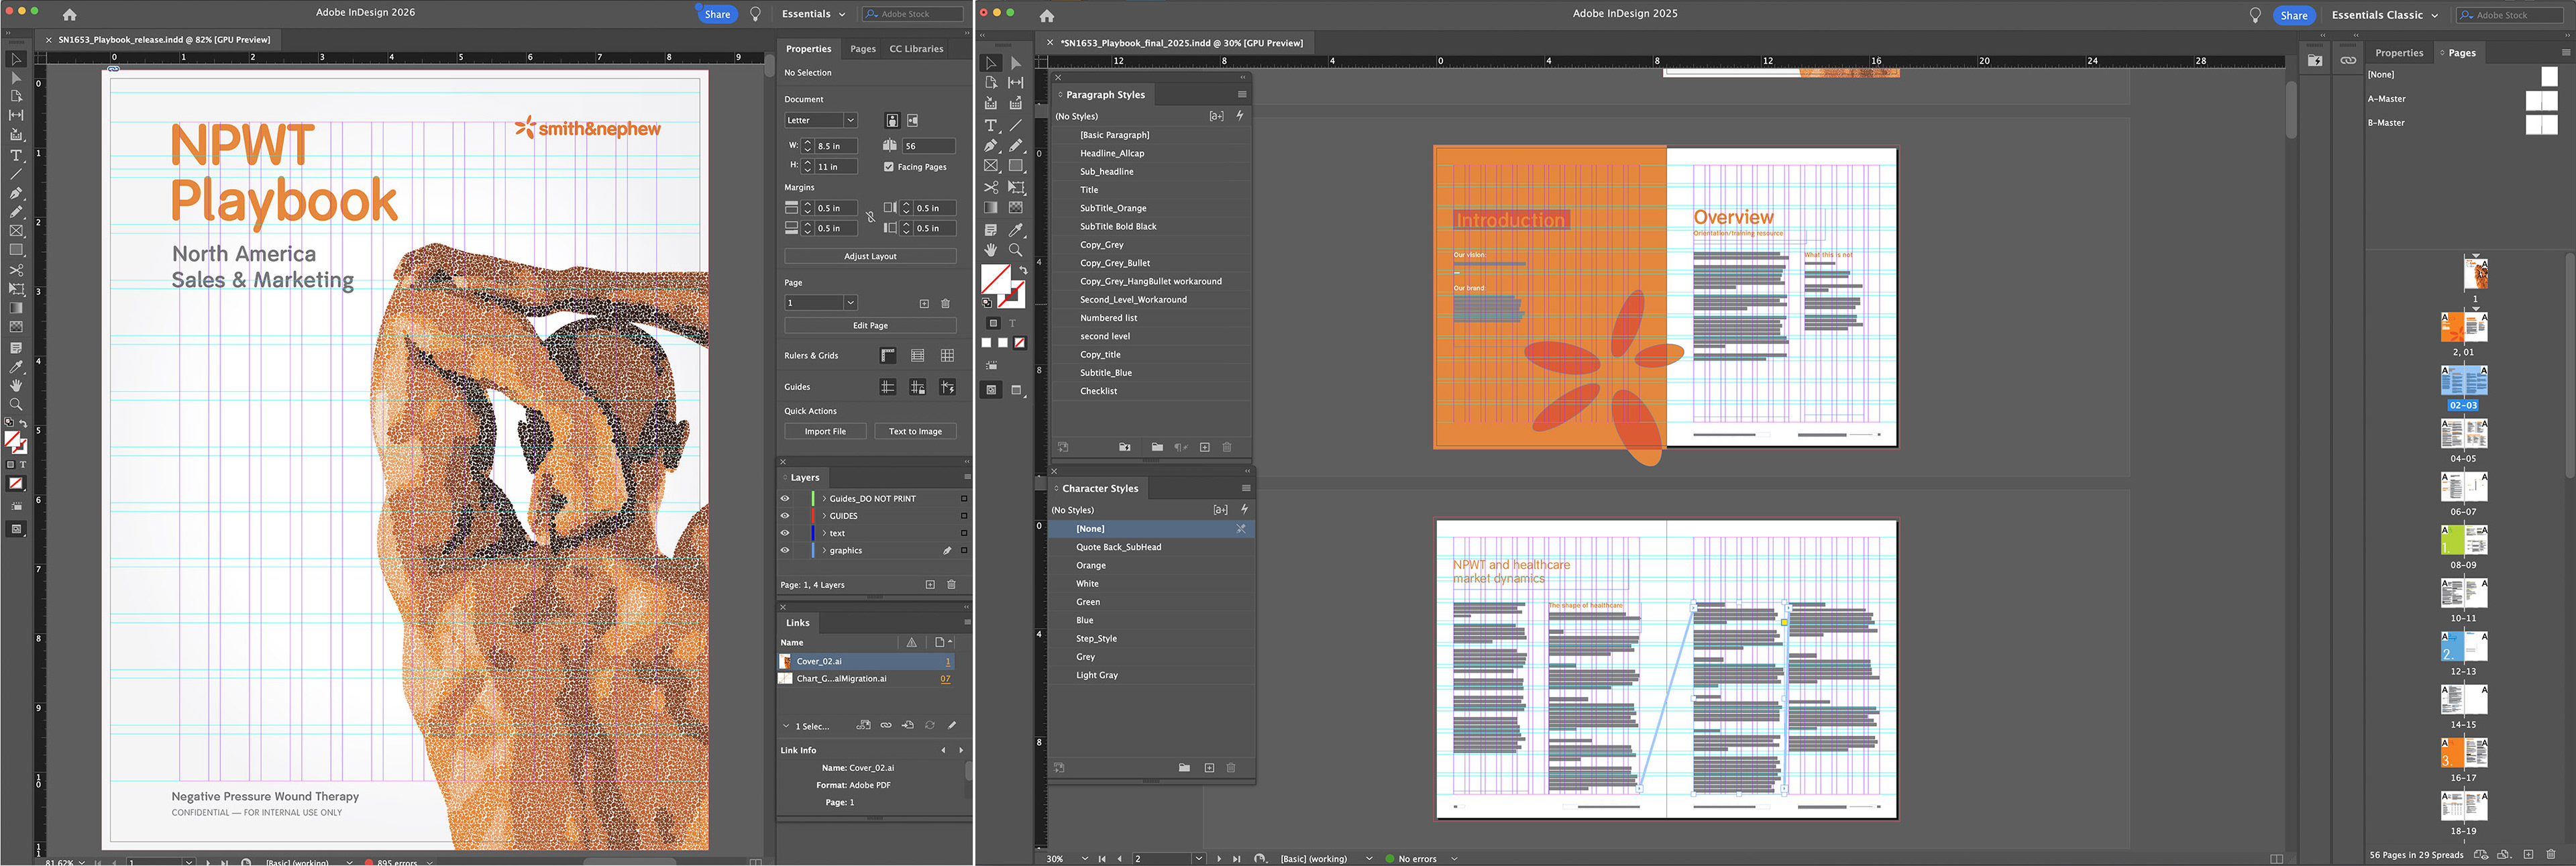Click the Lock Guides icon in Properties
The width and height of the screenshot is (2576, 866).
[x=917, y=387]
